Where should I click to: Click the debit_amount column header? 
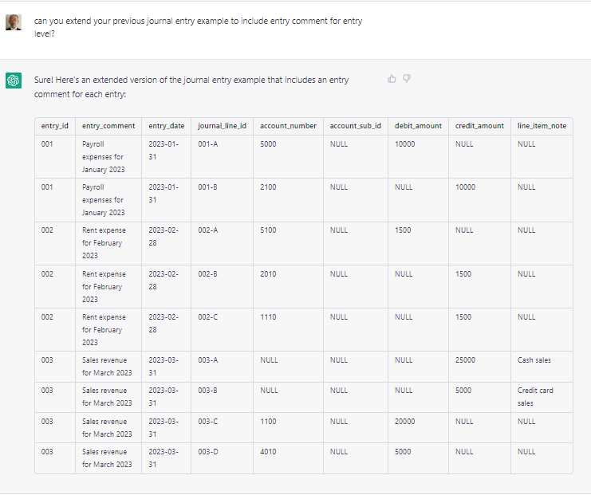418,126
